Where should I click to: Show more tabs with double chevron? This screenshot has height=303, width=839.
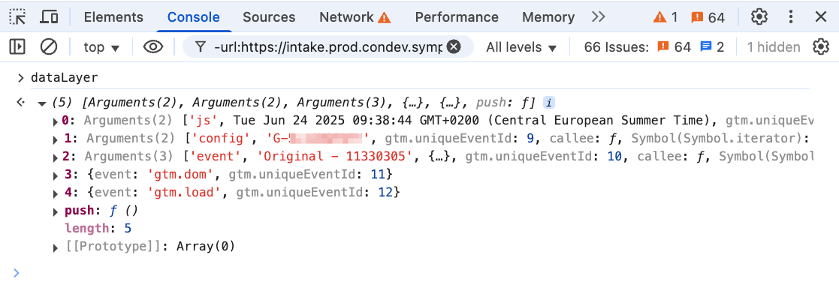point(599,16)
